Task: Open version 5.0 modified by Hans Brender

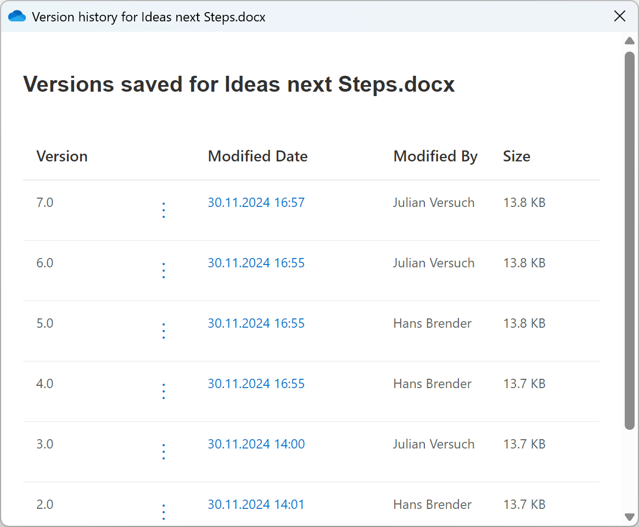Action: pyautogui.click(x=256, y=323)
